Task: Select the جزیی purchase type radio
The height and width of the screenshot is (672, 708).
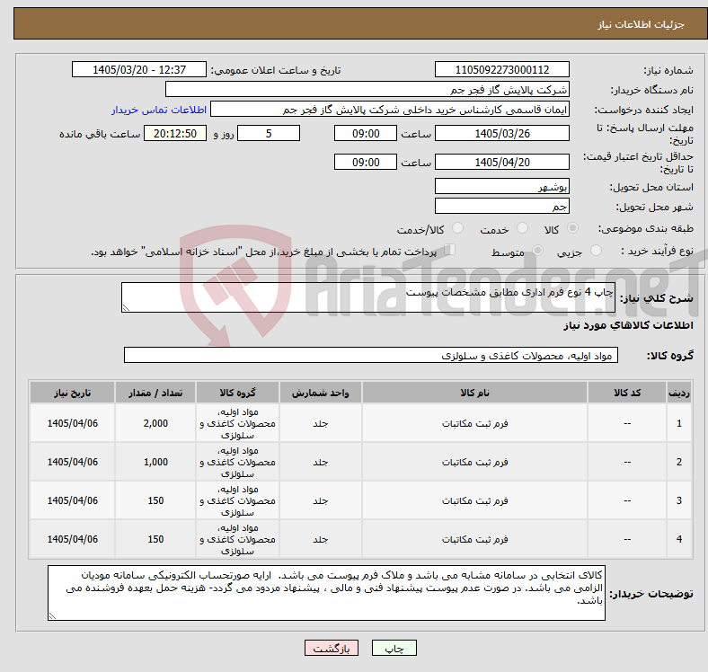Action: click(596, 250)
